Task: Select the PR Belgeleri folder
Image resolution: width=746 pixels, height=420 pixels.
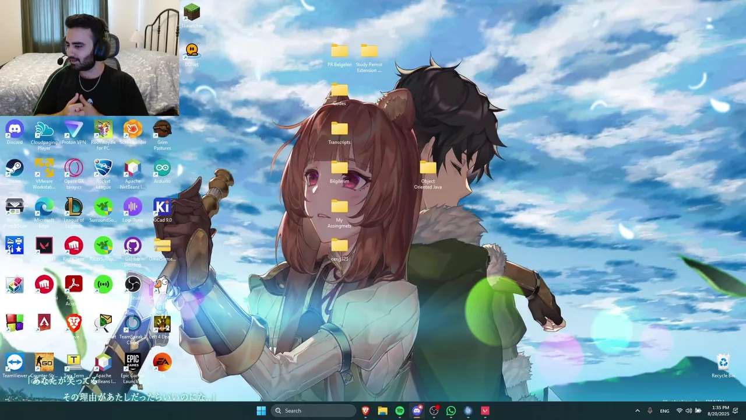Action: (339, 55)
